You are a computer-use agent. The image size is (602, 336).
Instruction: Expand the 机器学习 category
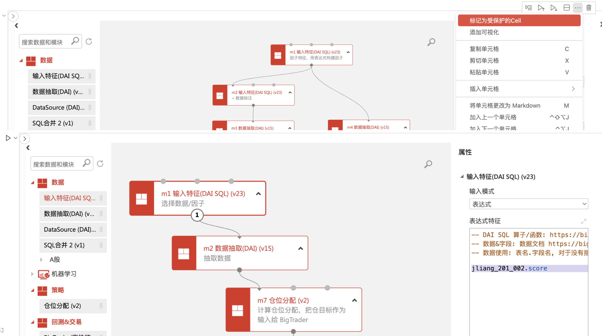(x=32, y=274)
